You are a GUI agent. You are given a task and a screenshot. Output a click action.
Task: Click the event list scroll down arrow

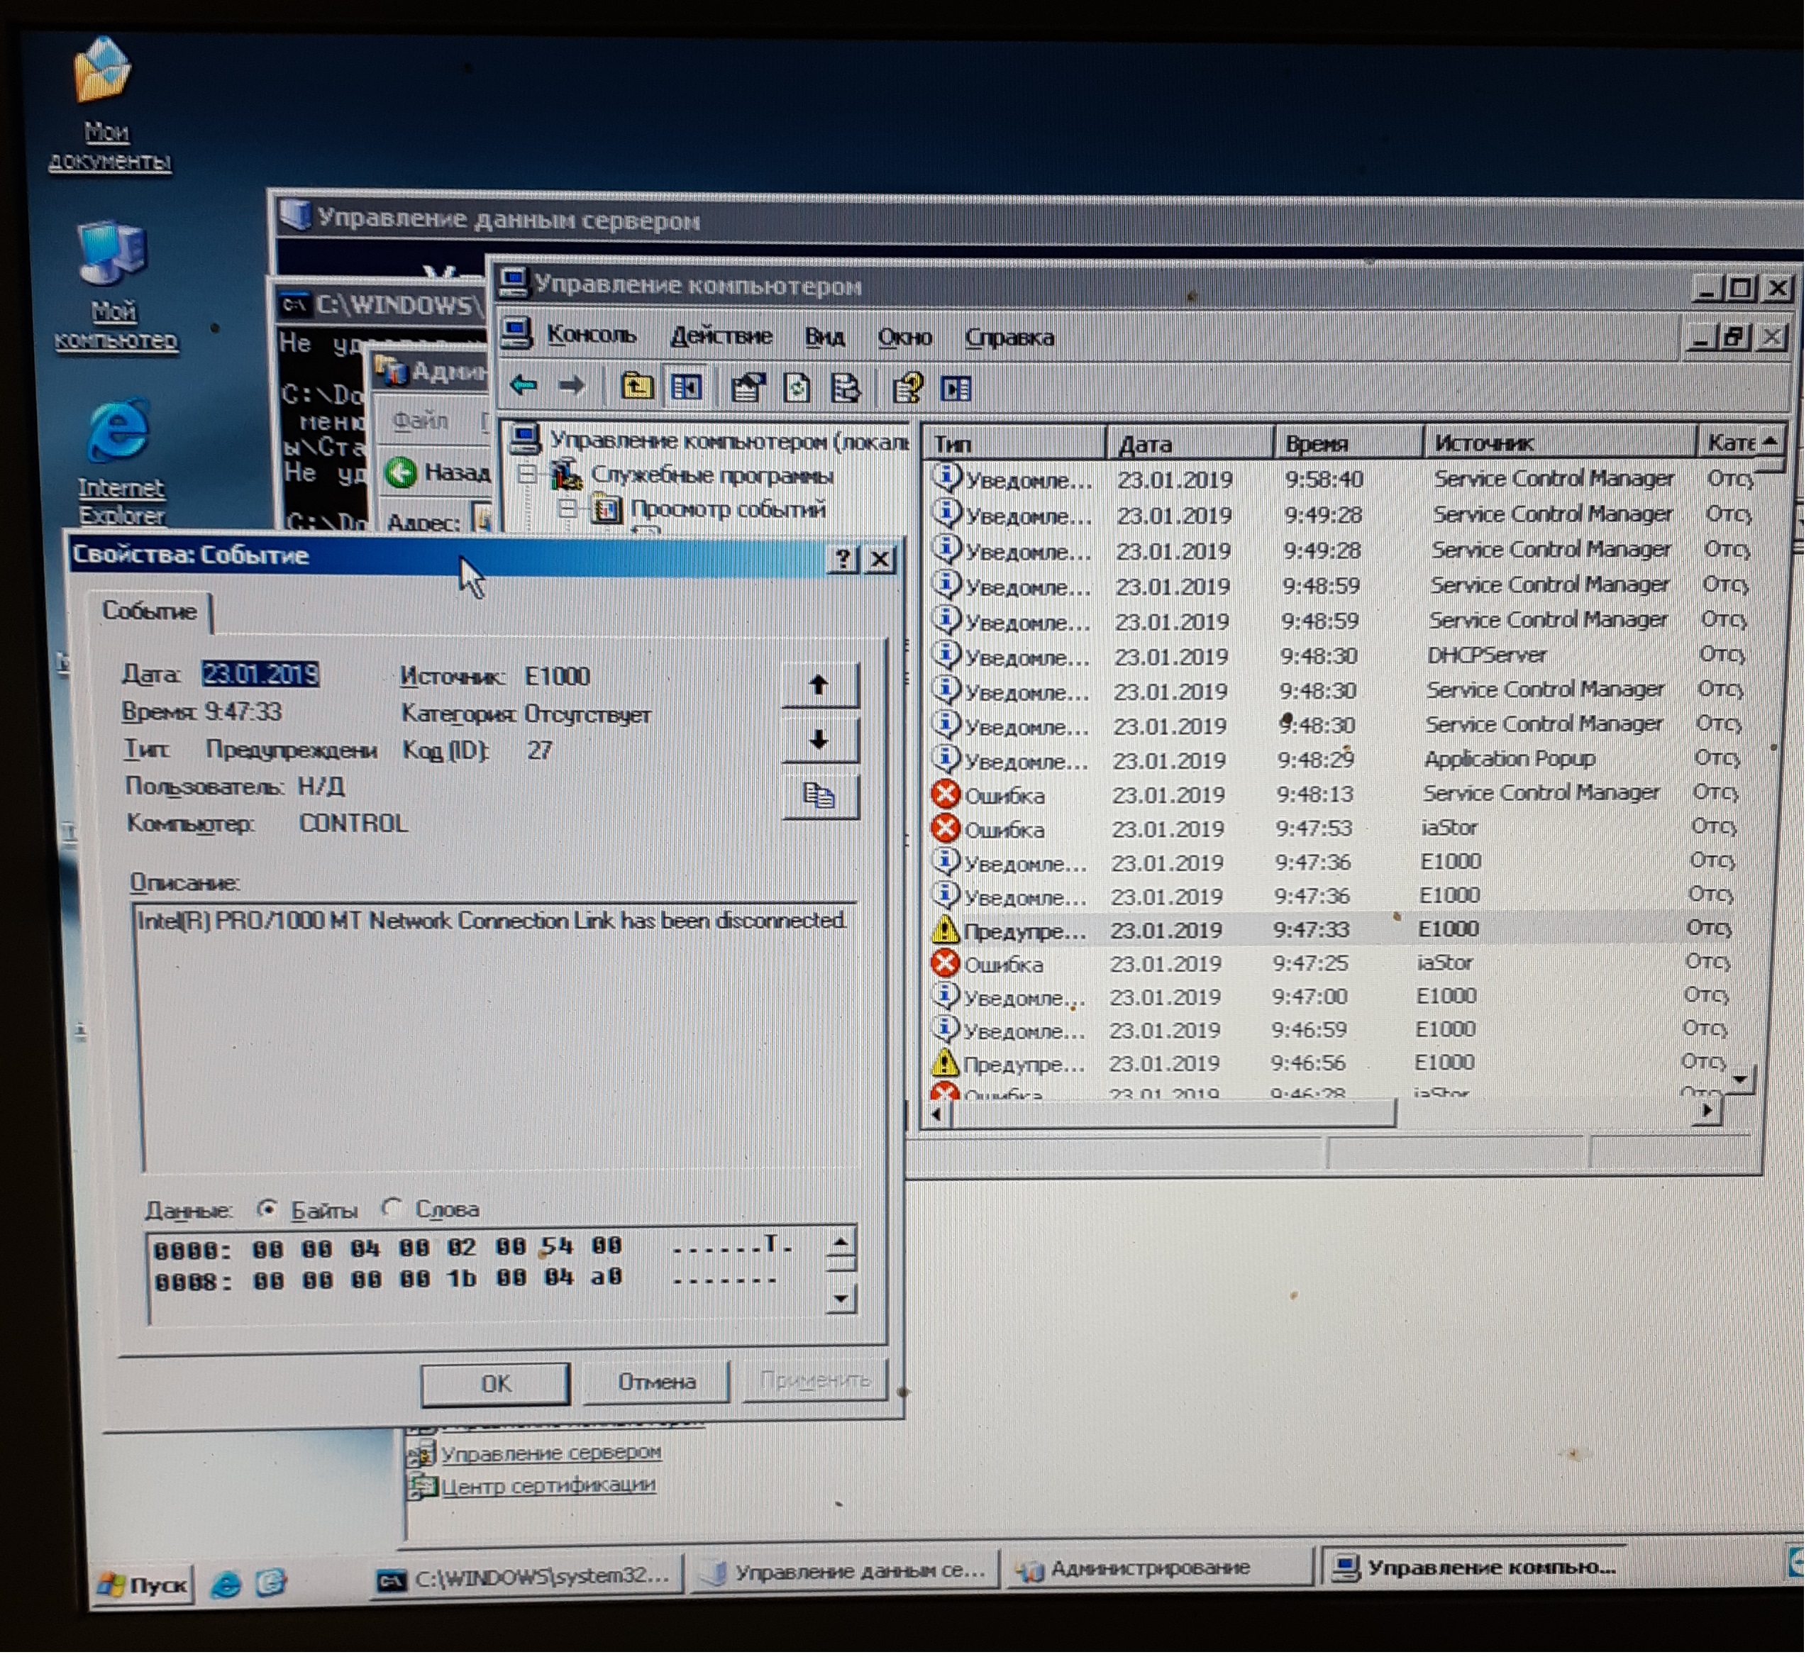(x=1739, y=1079)
